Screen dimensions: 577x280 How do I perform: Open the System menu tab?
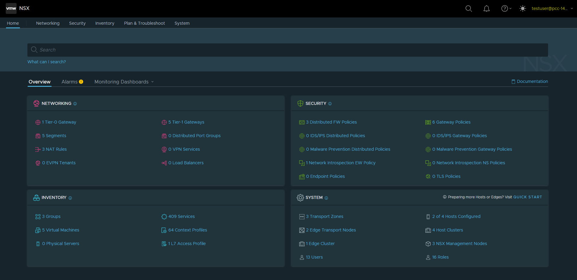tap(182, 23)
